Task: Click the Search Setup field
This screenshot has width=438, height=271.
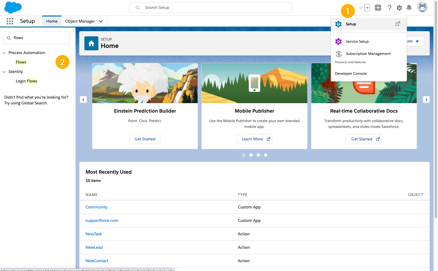Action: click(211, 8)
